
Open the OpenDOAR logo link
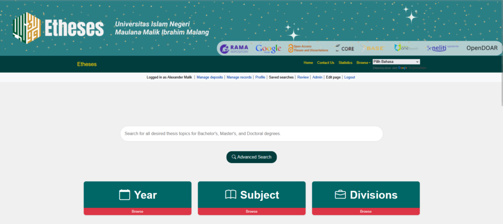481,48
